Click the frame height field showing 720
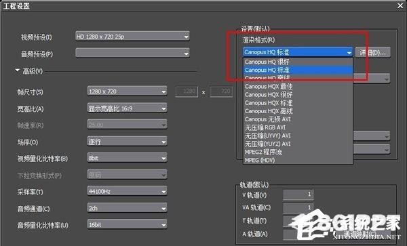 [221, 91]
